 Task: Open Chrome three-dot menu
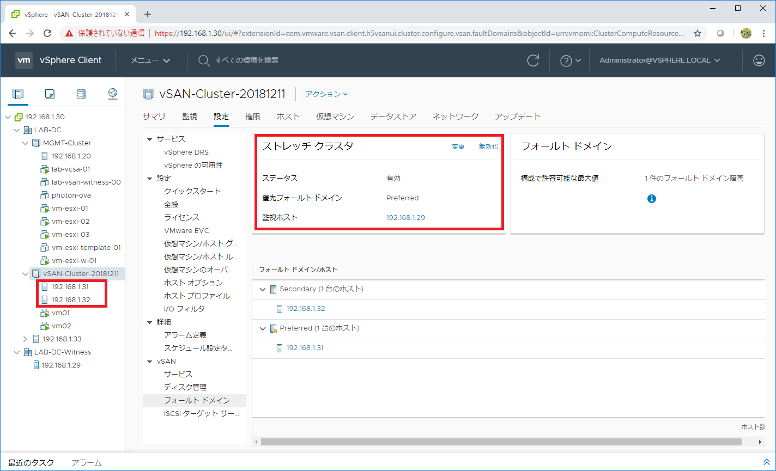(x=765, y=33)
